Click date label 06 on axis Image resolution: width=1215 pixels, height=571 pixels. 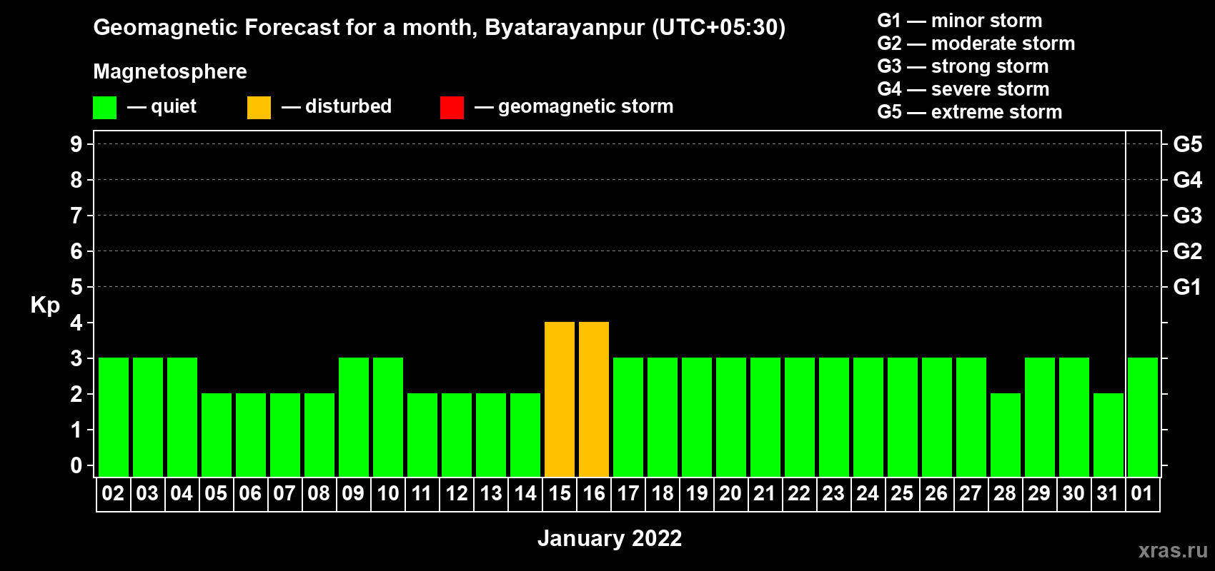point(250,493)
